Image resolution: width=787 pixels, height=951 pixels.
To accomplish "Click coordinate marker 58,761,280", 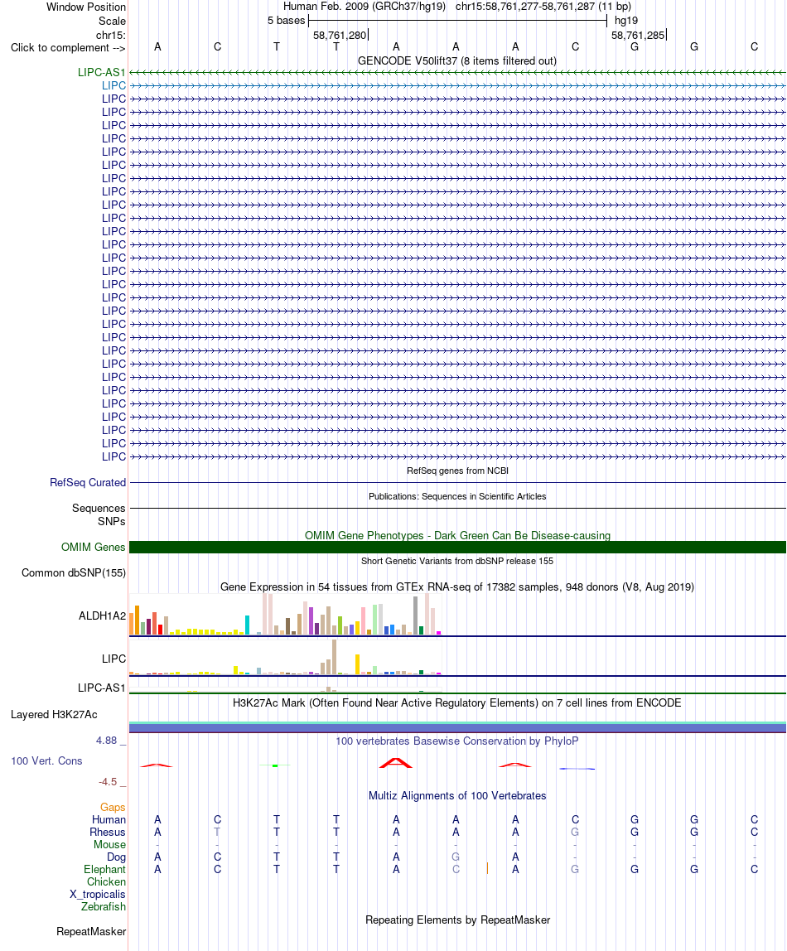I will pyautogui.click(x=340, y=35).
